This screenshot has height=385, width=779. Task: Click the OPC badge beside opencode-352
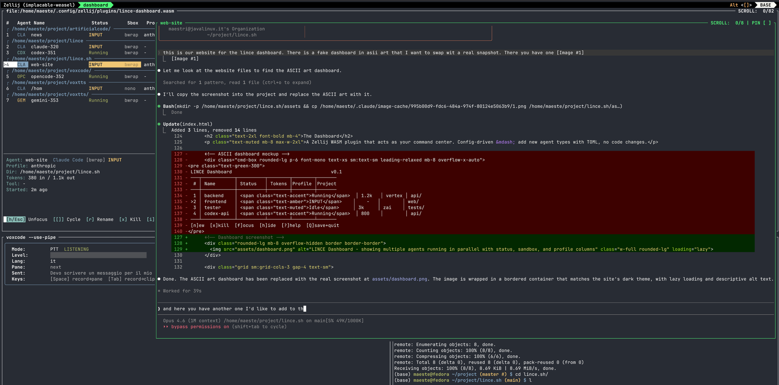(21, 76)
